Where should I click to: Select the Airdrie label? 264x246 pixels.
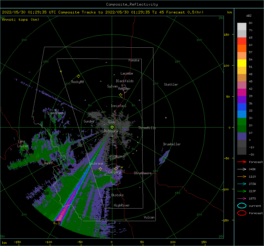coord(116,156)
